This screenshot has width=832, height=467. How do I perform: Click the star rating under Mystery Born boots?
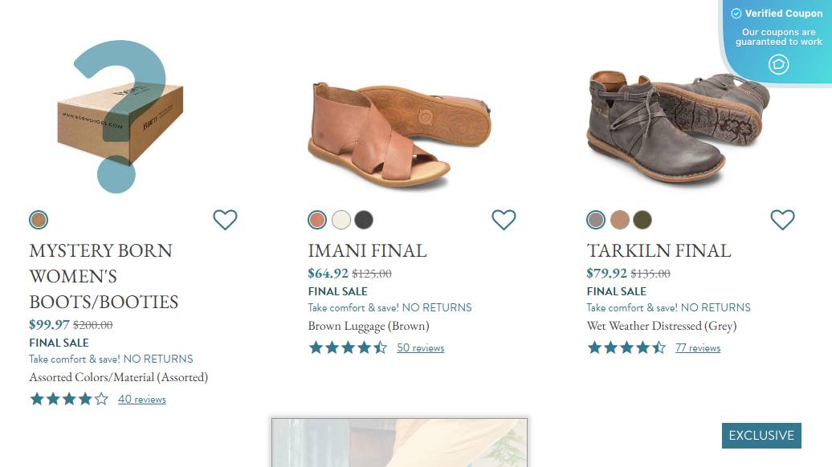(x=69, y=399)
